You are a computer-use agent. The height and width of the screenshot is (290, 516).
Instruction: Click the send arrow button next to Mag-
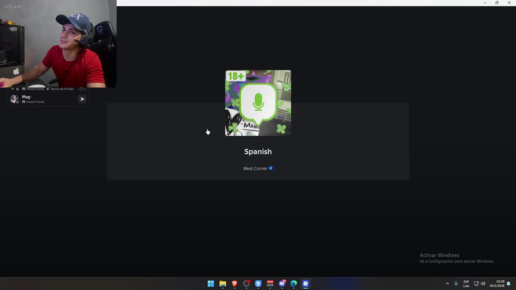(x=82, y=99)
